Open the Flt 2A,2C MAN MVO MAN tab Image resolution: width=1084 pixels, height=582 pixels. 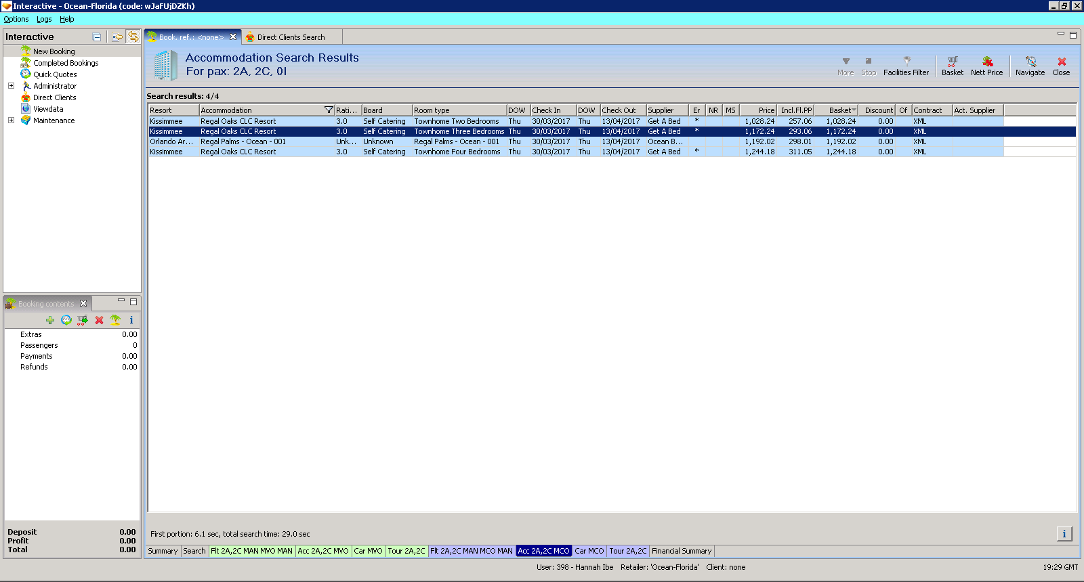pos(252,552)
